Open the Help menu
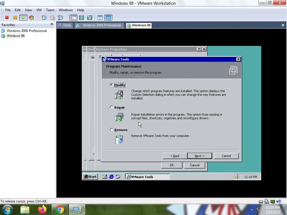Screen dimensions: 287x215 (80, 10)
